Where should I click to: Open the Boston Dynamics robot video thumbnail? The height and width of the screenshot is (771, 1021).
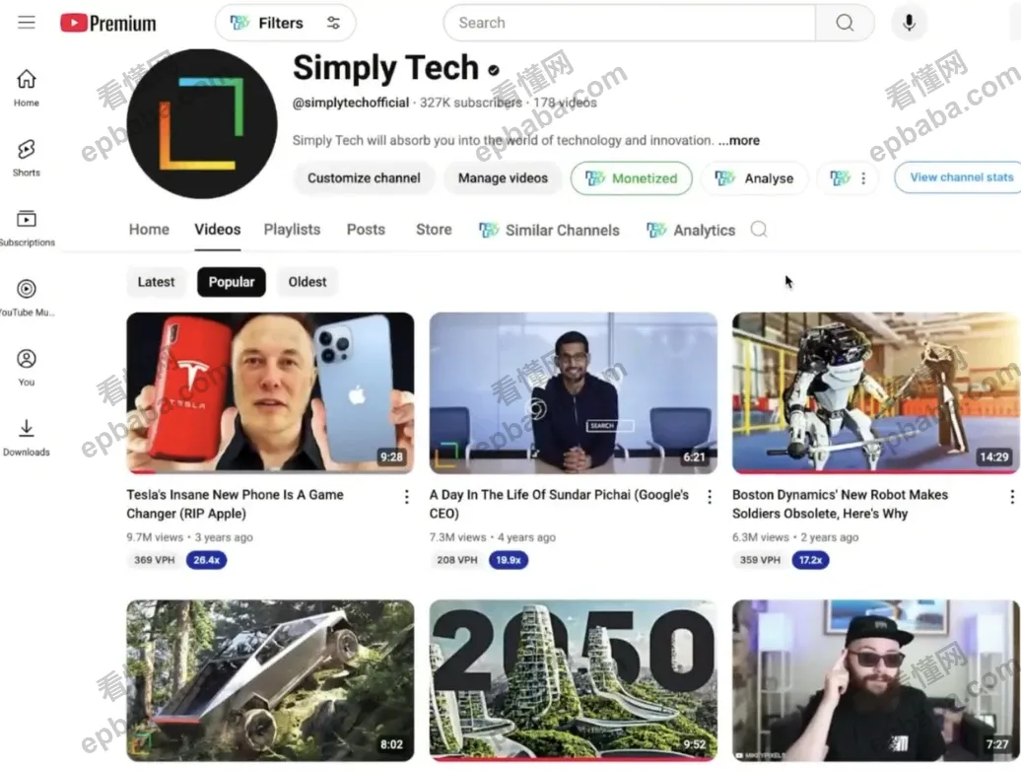click(x=876, y=392)
